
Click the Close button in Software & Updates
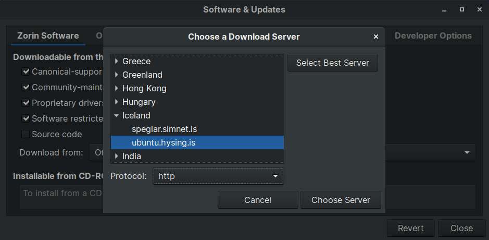[x=461, y=228]
